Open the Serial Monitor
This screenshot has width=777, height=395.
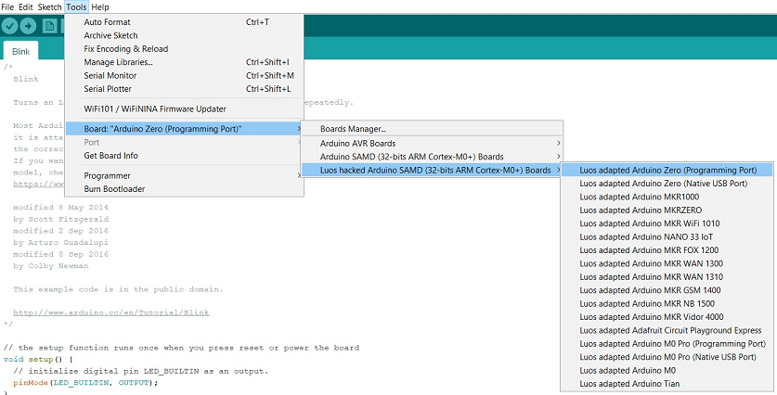tap(110, 75)
